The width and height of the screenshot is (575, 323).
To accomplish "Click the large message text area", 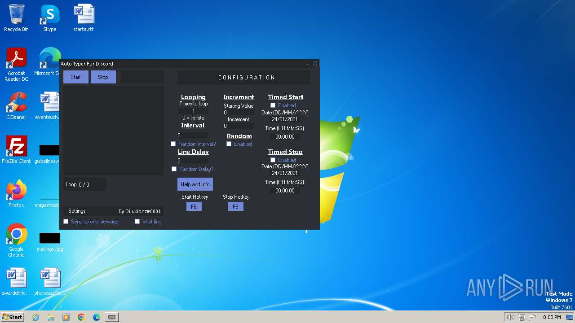I will [113, 130].
